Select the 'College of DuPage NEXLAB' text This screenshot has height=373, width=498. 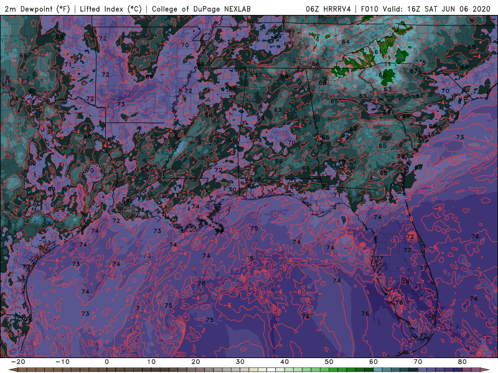pos(201,9)
